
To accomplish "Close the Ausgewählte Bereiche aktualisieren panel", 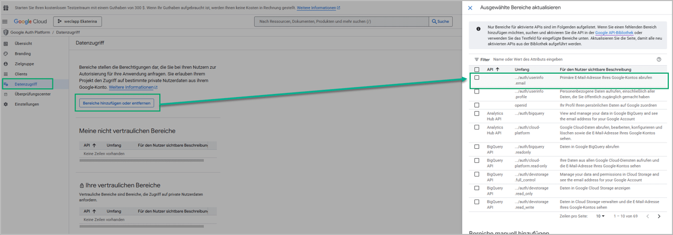I will [470, 8].
